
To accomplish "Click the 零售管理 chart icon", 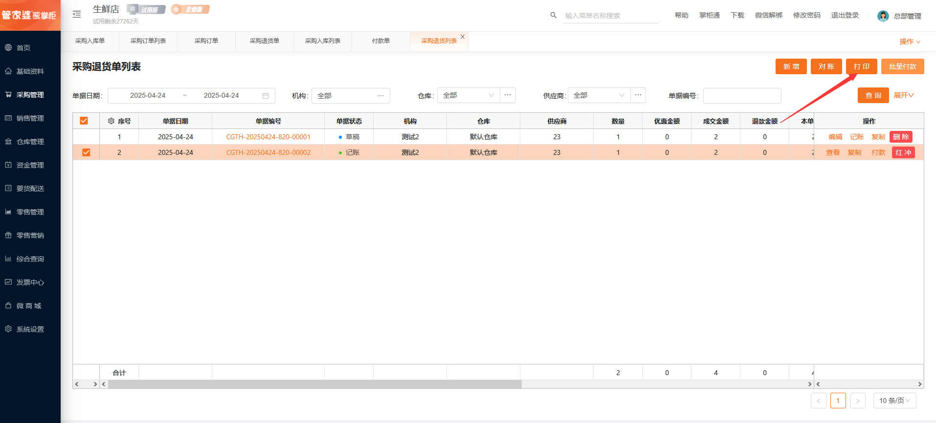I will click(8, 211).
